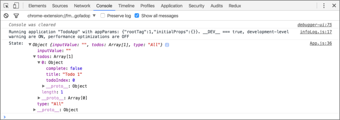Expand the __proto__: Array[0] node

coord(39,98)
